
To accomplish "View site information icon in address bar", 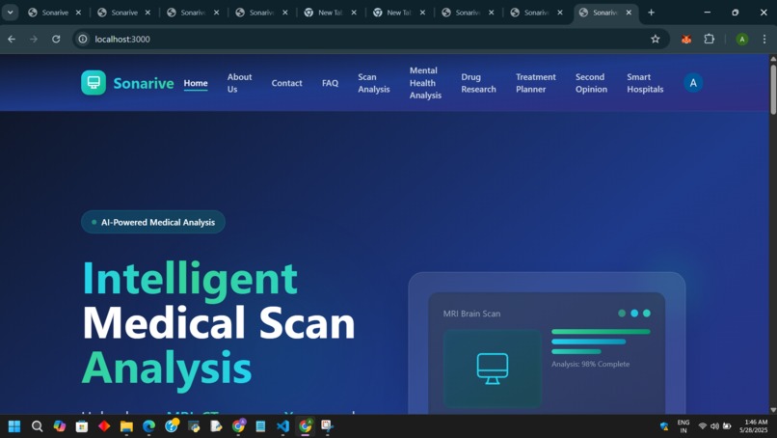I will click(x=83, y=39).
